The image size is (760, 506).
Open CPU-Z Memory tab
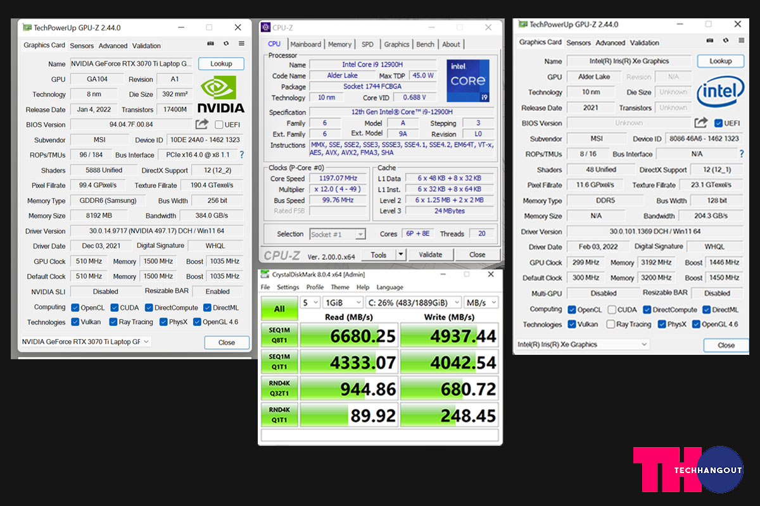click(x=339, y=44)
